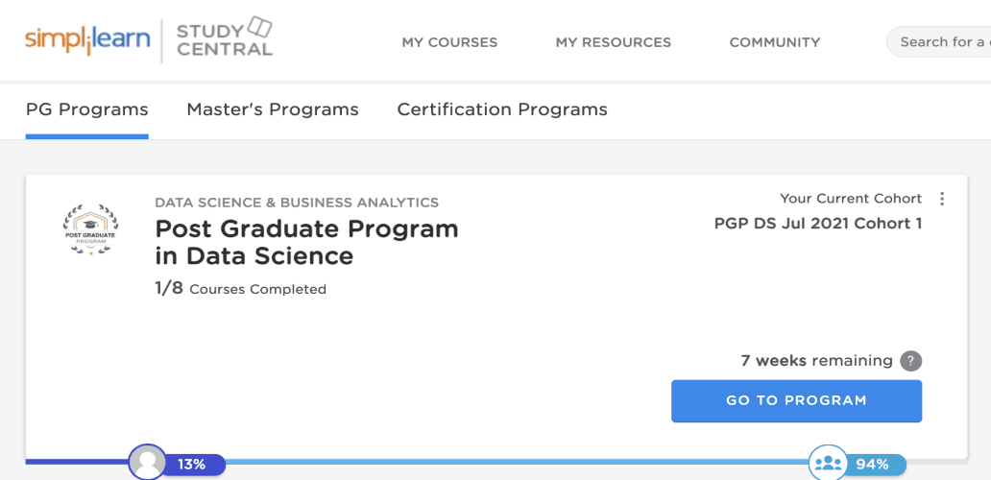Viewport: 991px width, 480px height.
Task: Click the Post Graduate Program in Data Science title
Action: tap(306, 242)
